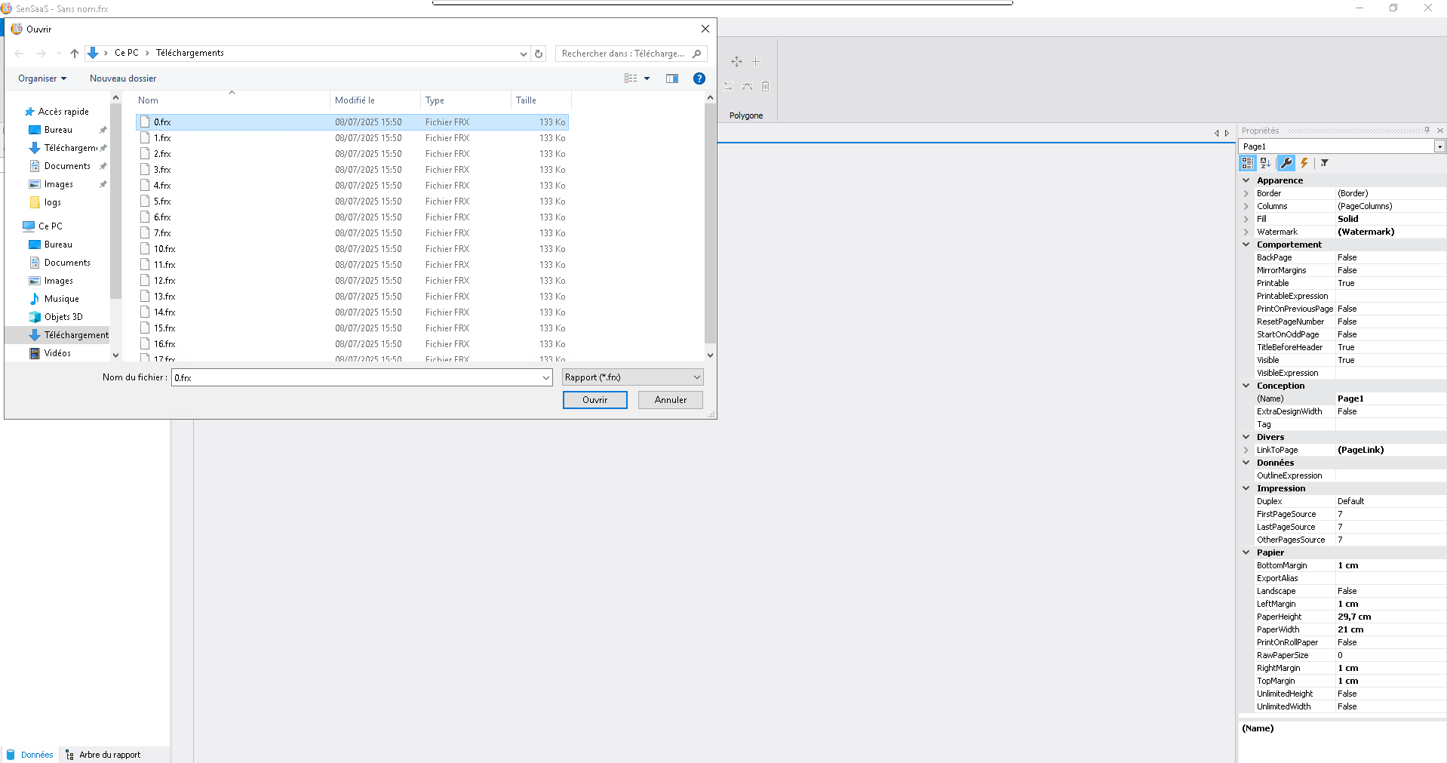Sort properties alphabetically with A-Z icon
Viewport: 1447px width, 763px height.
coord(1266,163)
